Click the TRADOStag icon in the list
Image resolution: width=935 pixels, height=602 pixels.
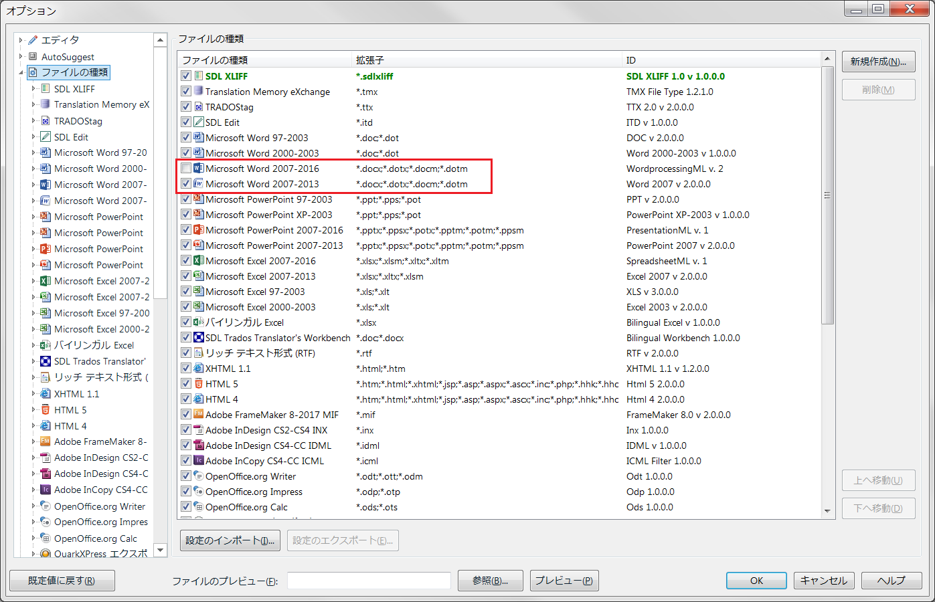point(199,107)
